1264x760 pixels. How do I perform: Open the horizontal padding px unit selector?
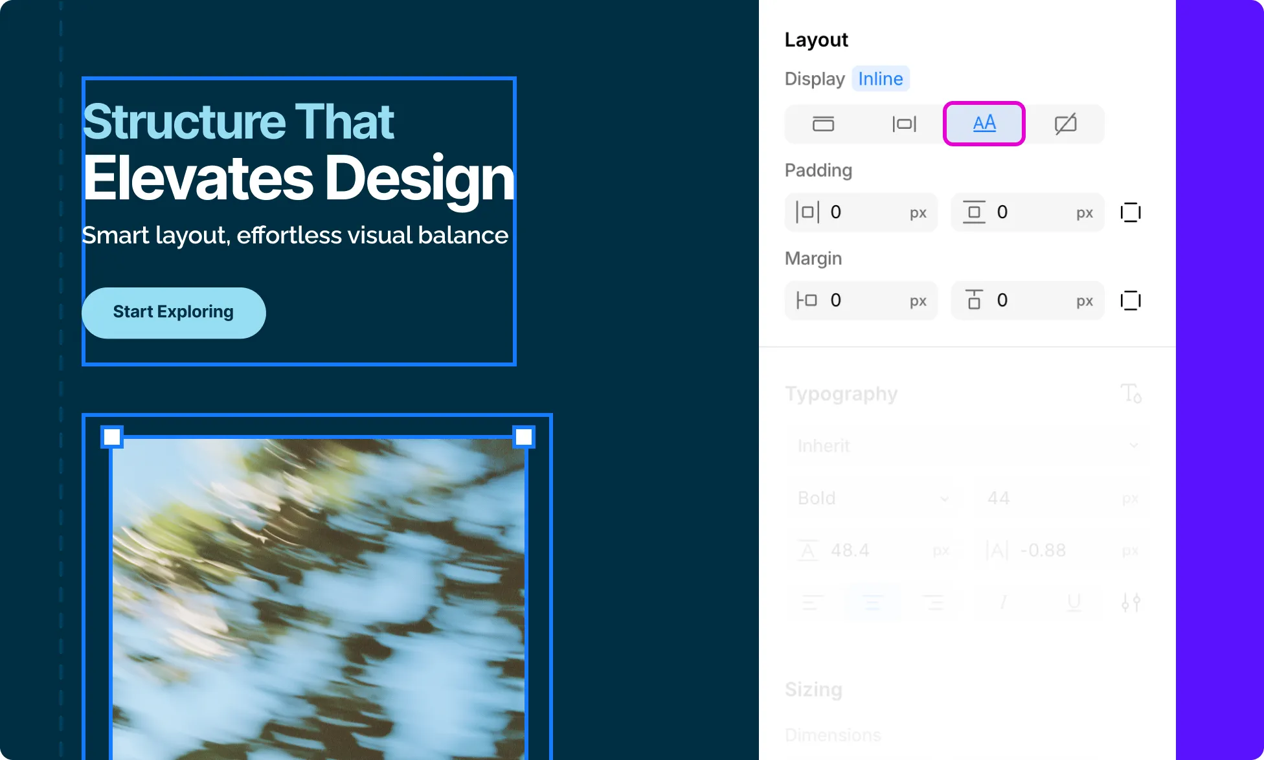tap(918, 213)
